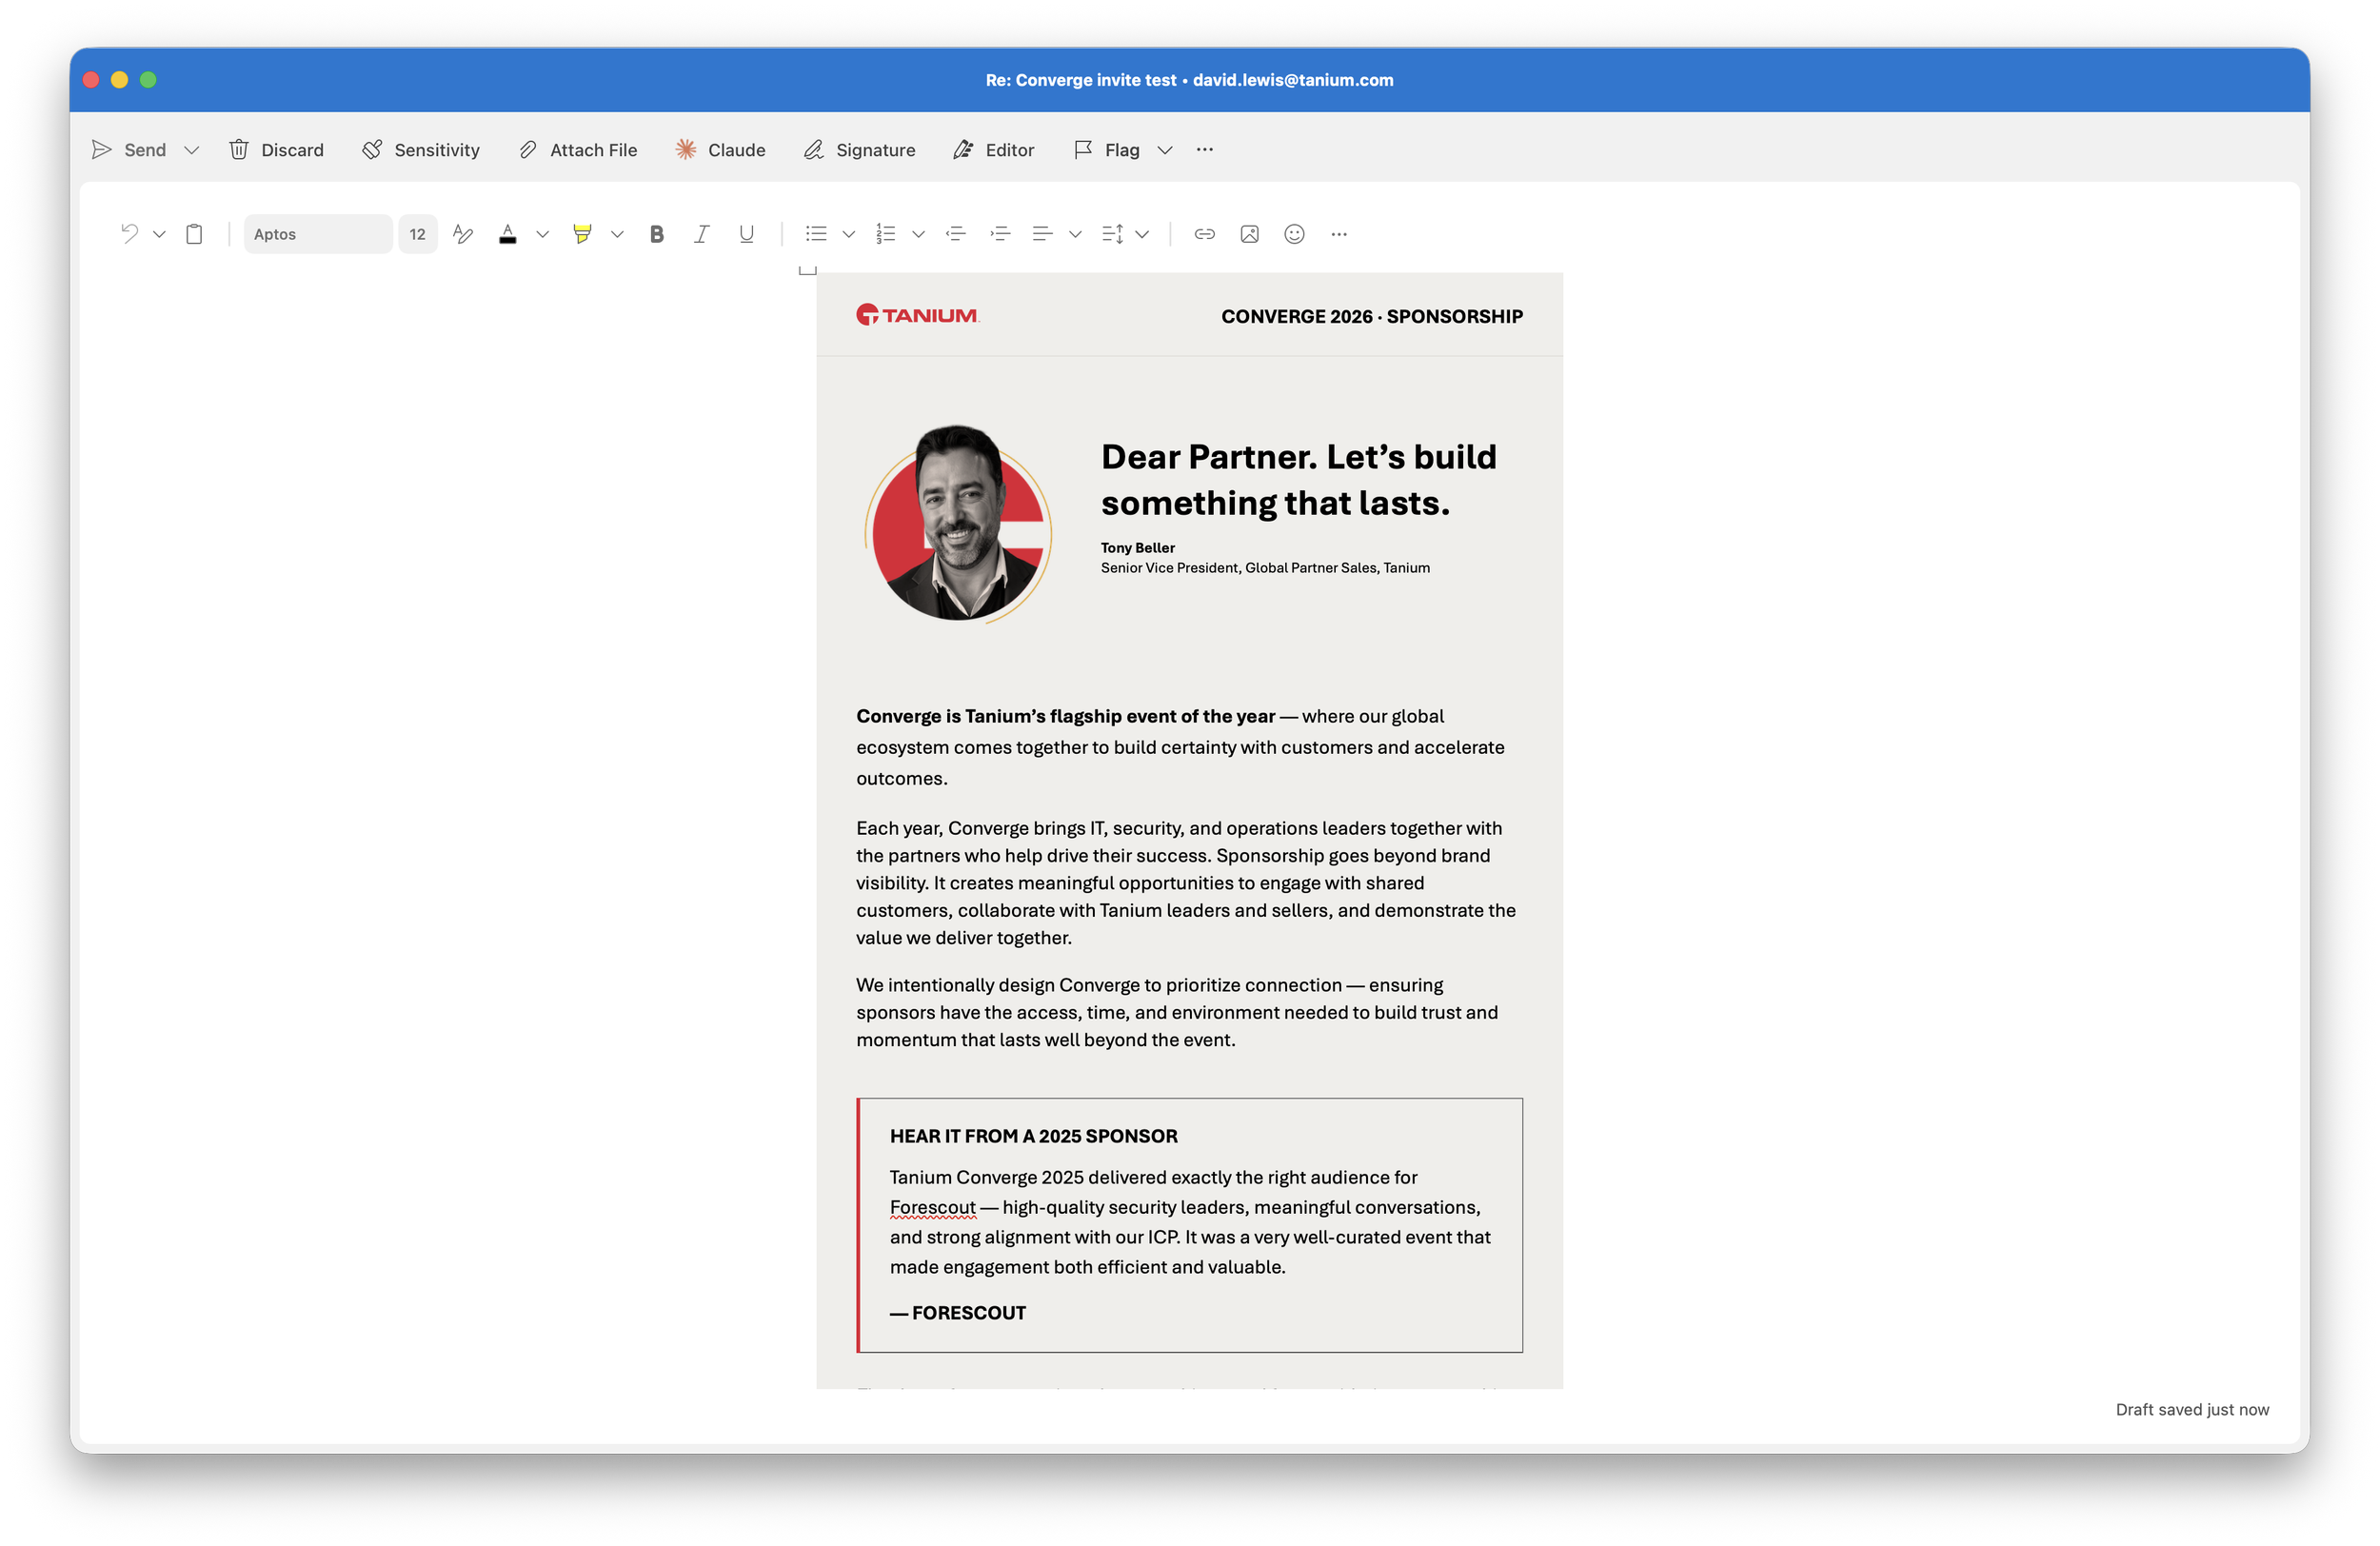Click the text styles icon
This screenshot has height=1546, width=2380.
click(462, 234)
